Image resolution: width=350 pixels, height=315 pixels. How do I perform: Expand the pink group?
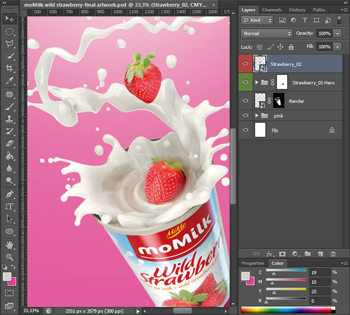pos(256,115)
